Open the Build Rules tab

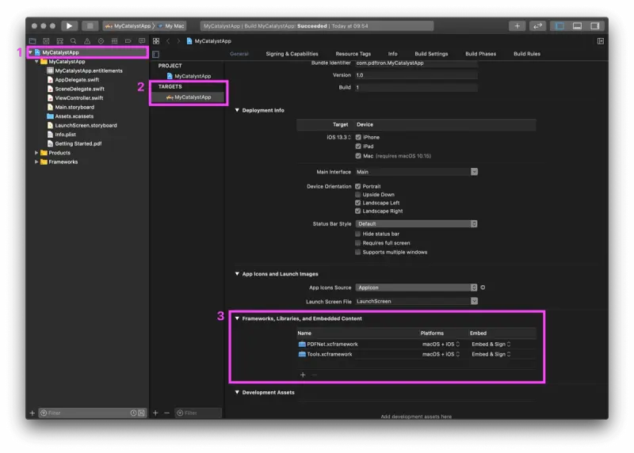click(x=527, y=54)
